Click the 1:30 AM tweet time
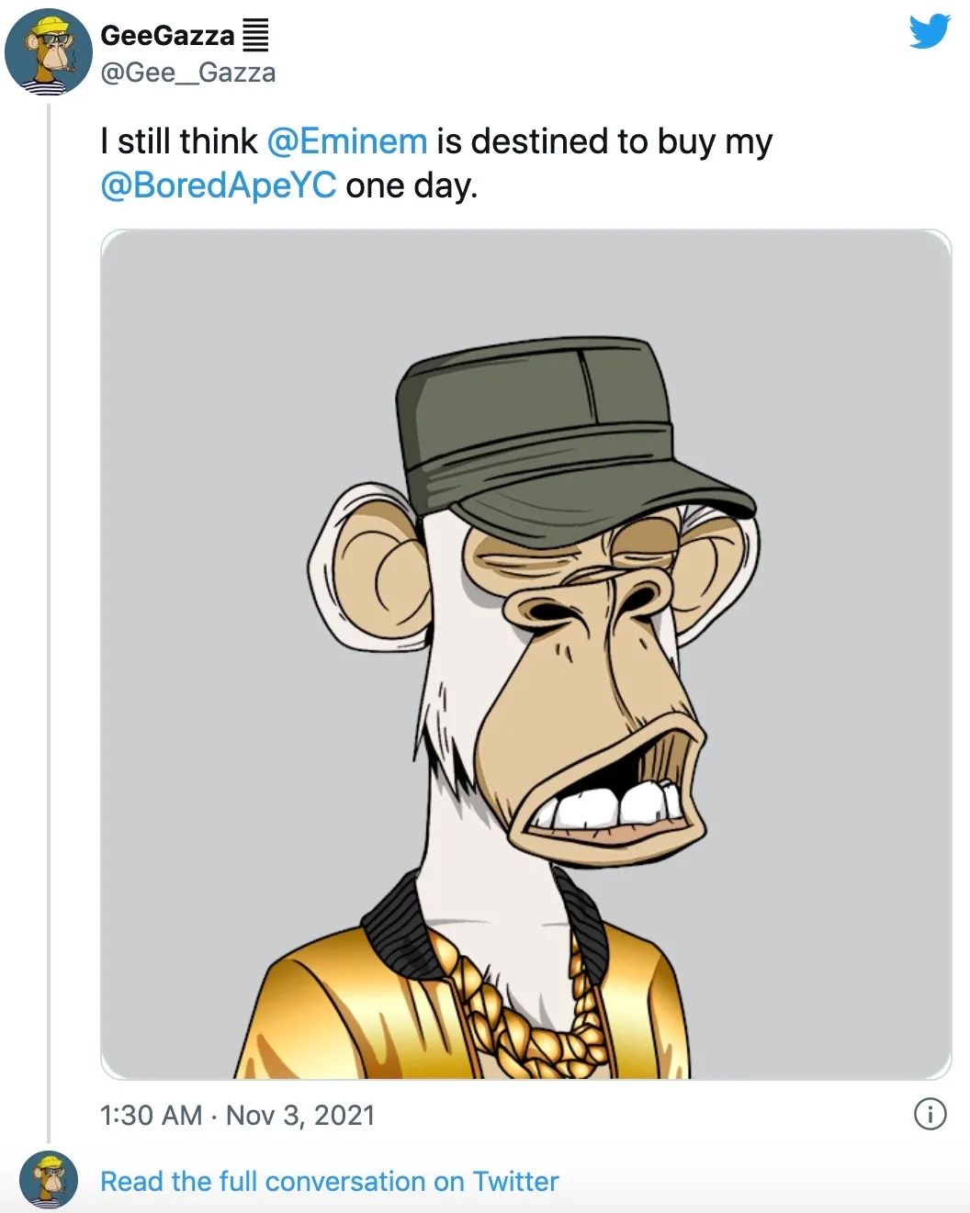 (x=151, y=1115)
